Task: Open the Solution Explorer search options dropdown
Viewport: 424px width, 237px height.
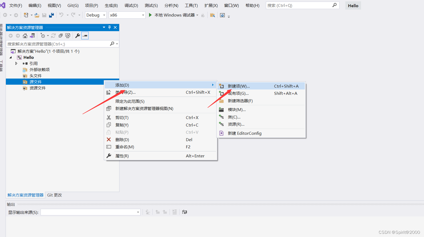Action: point(117,44)
